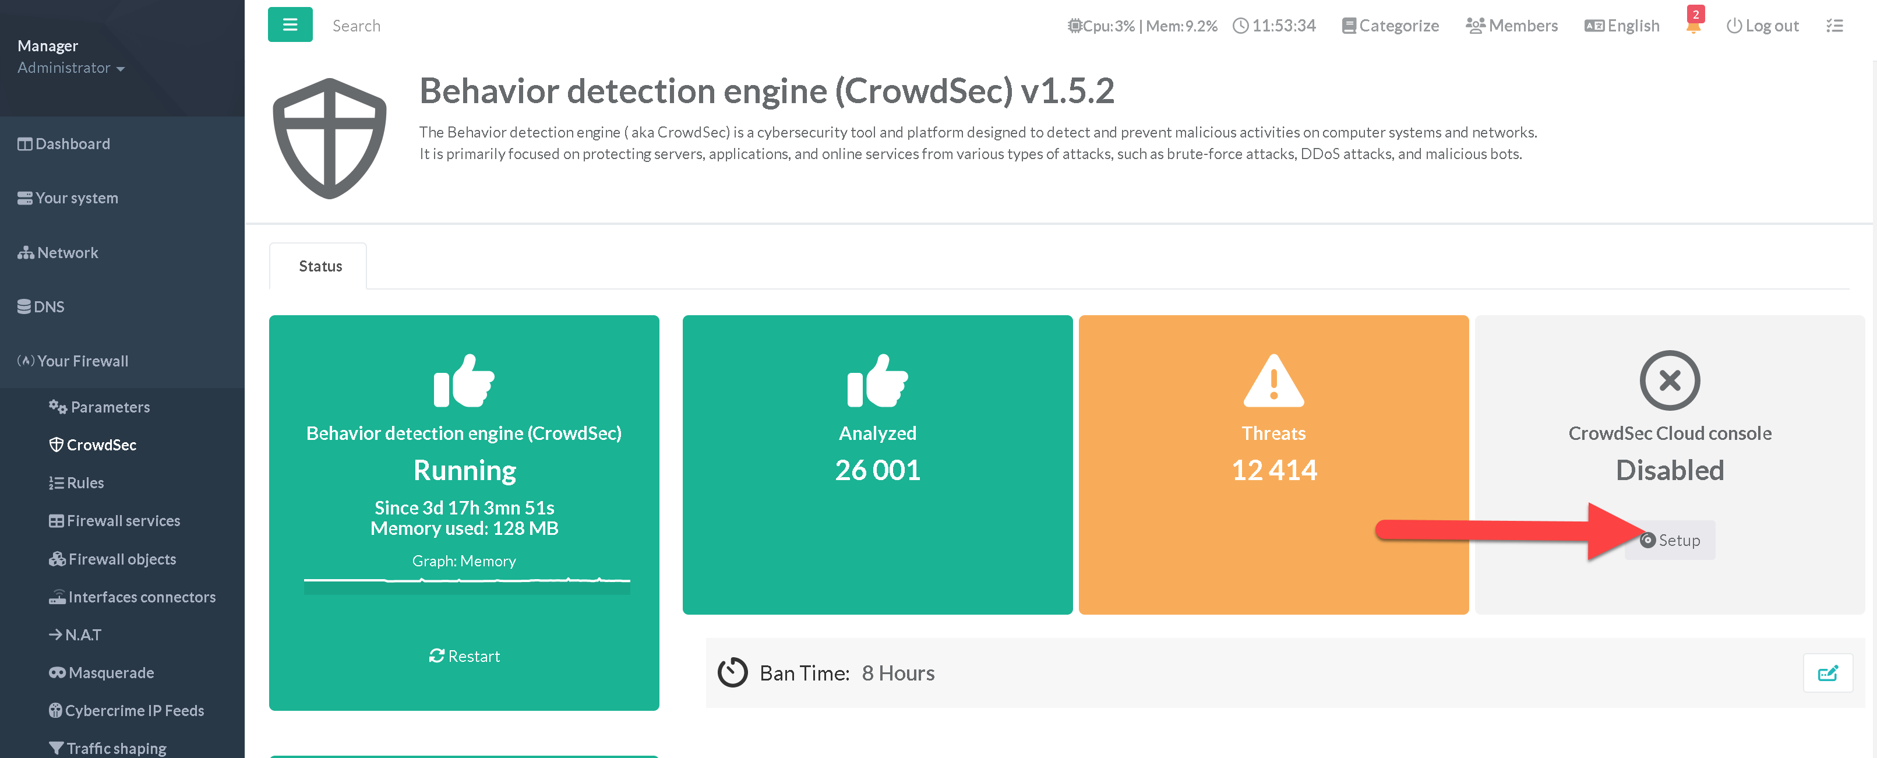The height and width of the screenshot is (758, 1877).
Task: Click the Cpu and Mem status indicator
Action: point(1142,26)
